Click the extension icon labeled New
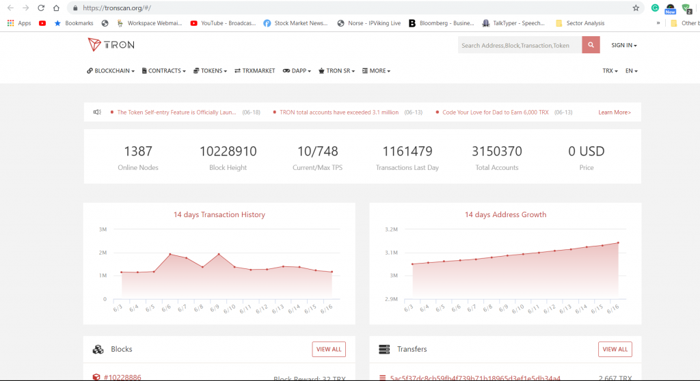 (x=670, y=8)
